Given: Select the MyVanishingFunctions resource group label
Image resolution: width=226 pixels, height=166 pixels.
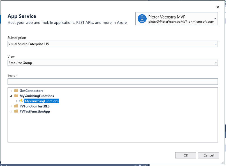Looking at the screenshot, I should [x=37, y=96].
